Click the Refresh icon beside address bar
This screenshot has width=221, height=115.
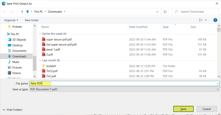tap(165, 12)
